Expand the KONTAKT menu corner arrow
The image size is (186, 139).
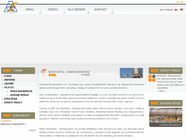[112, 13]
